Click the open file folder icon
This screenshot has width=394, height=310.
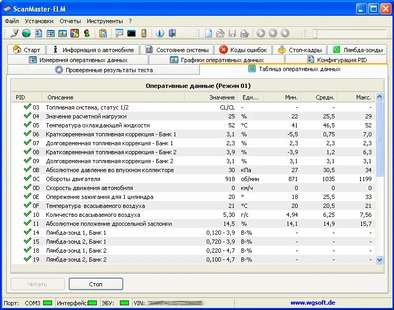pyautogui.click(x=220, y=33)
